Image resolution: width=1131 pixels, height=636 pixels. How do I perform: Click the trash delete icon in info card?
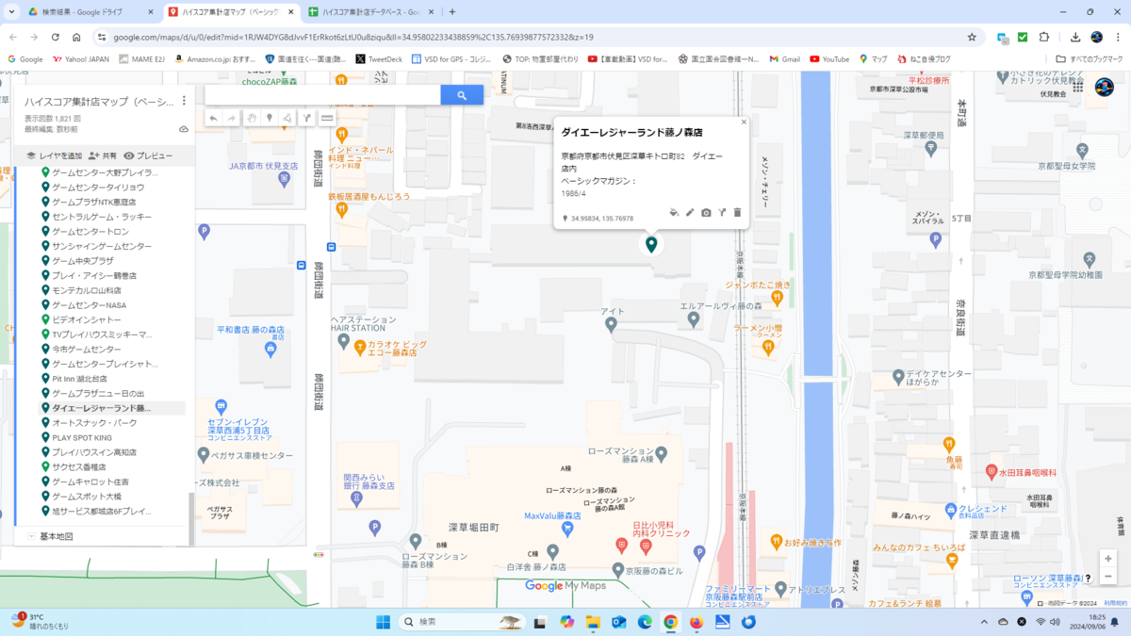737,213
